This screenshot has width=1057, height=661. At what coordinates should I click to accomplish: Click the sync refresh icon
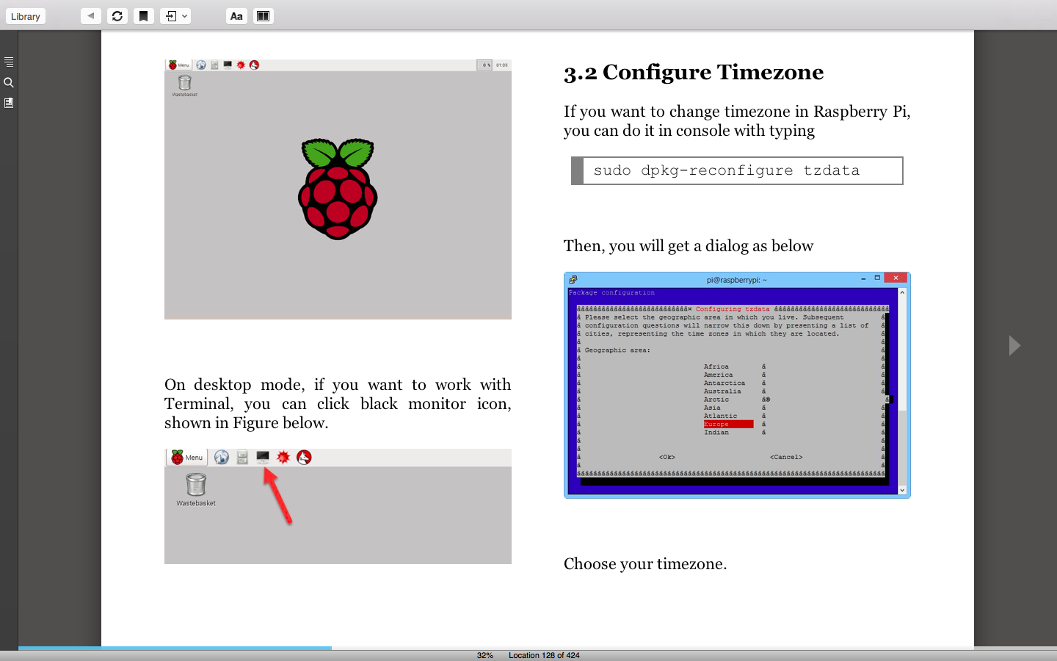117,15
